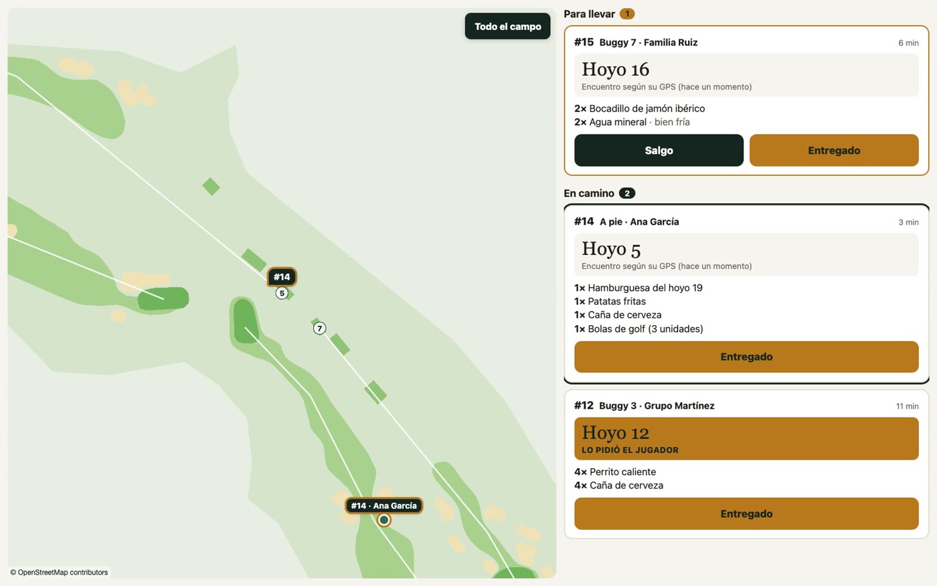Image resolution: width=937 pixels, height=586 pixels.
Task: Click the 'En camino' section heading
Action: [x=589, y=193]
